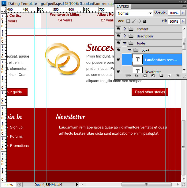Click the our guide red button
Viewport: 187px width, 188px height.
(x=17, y=92)
